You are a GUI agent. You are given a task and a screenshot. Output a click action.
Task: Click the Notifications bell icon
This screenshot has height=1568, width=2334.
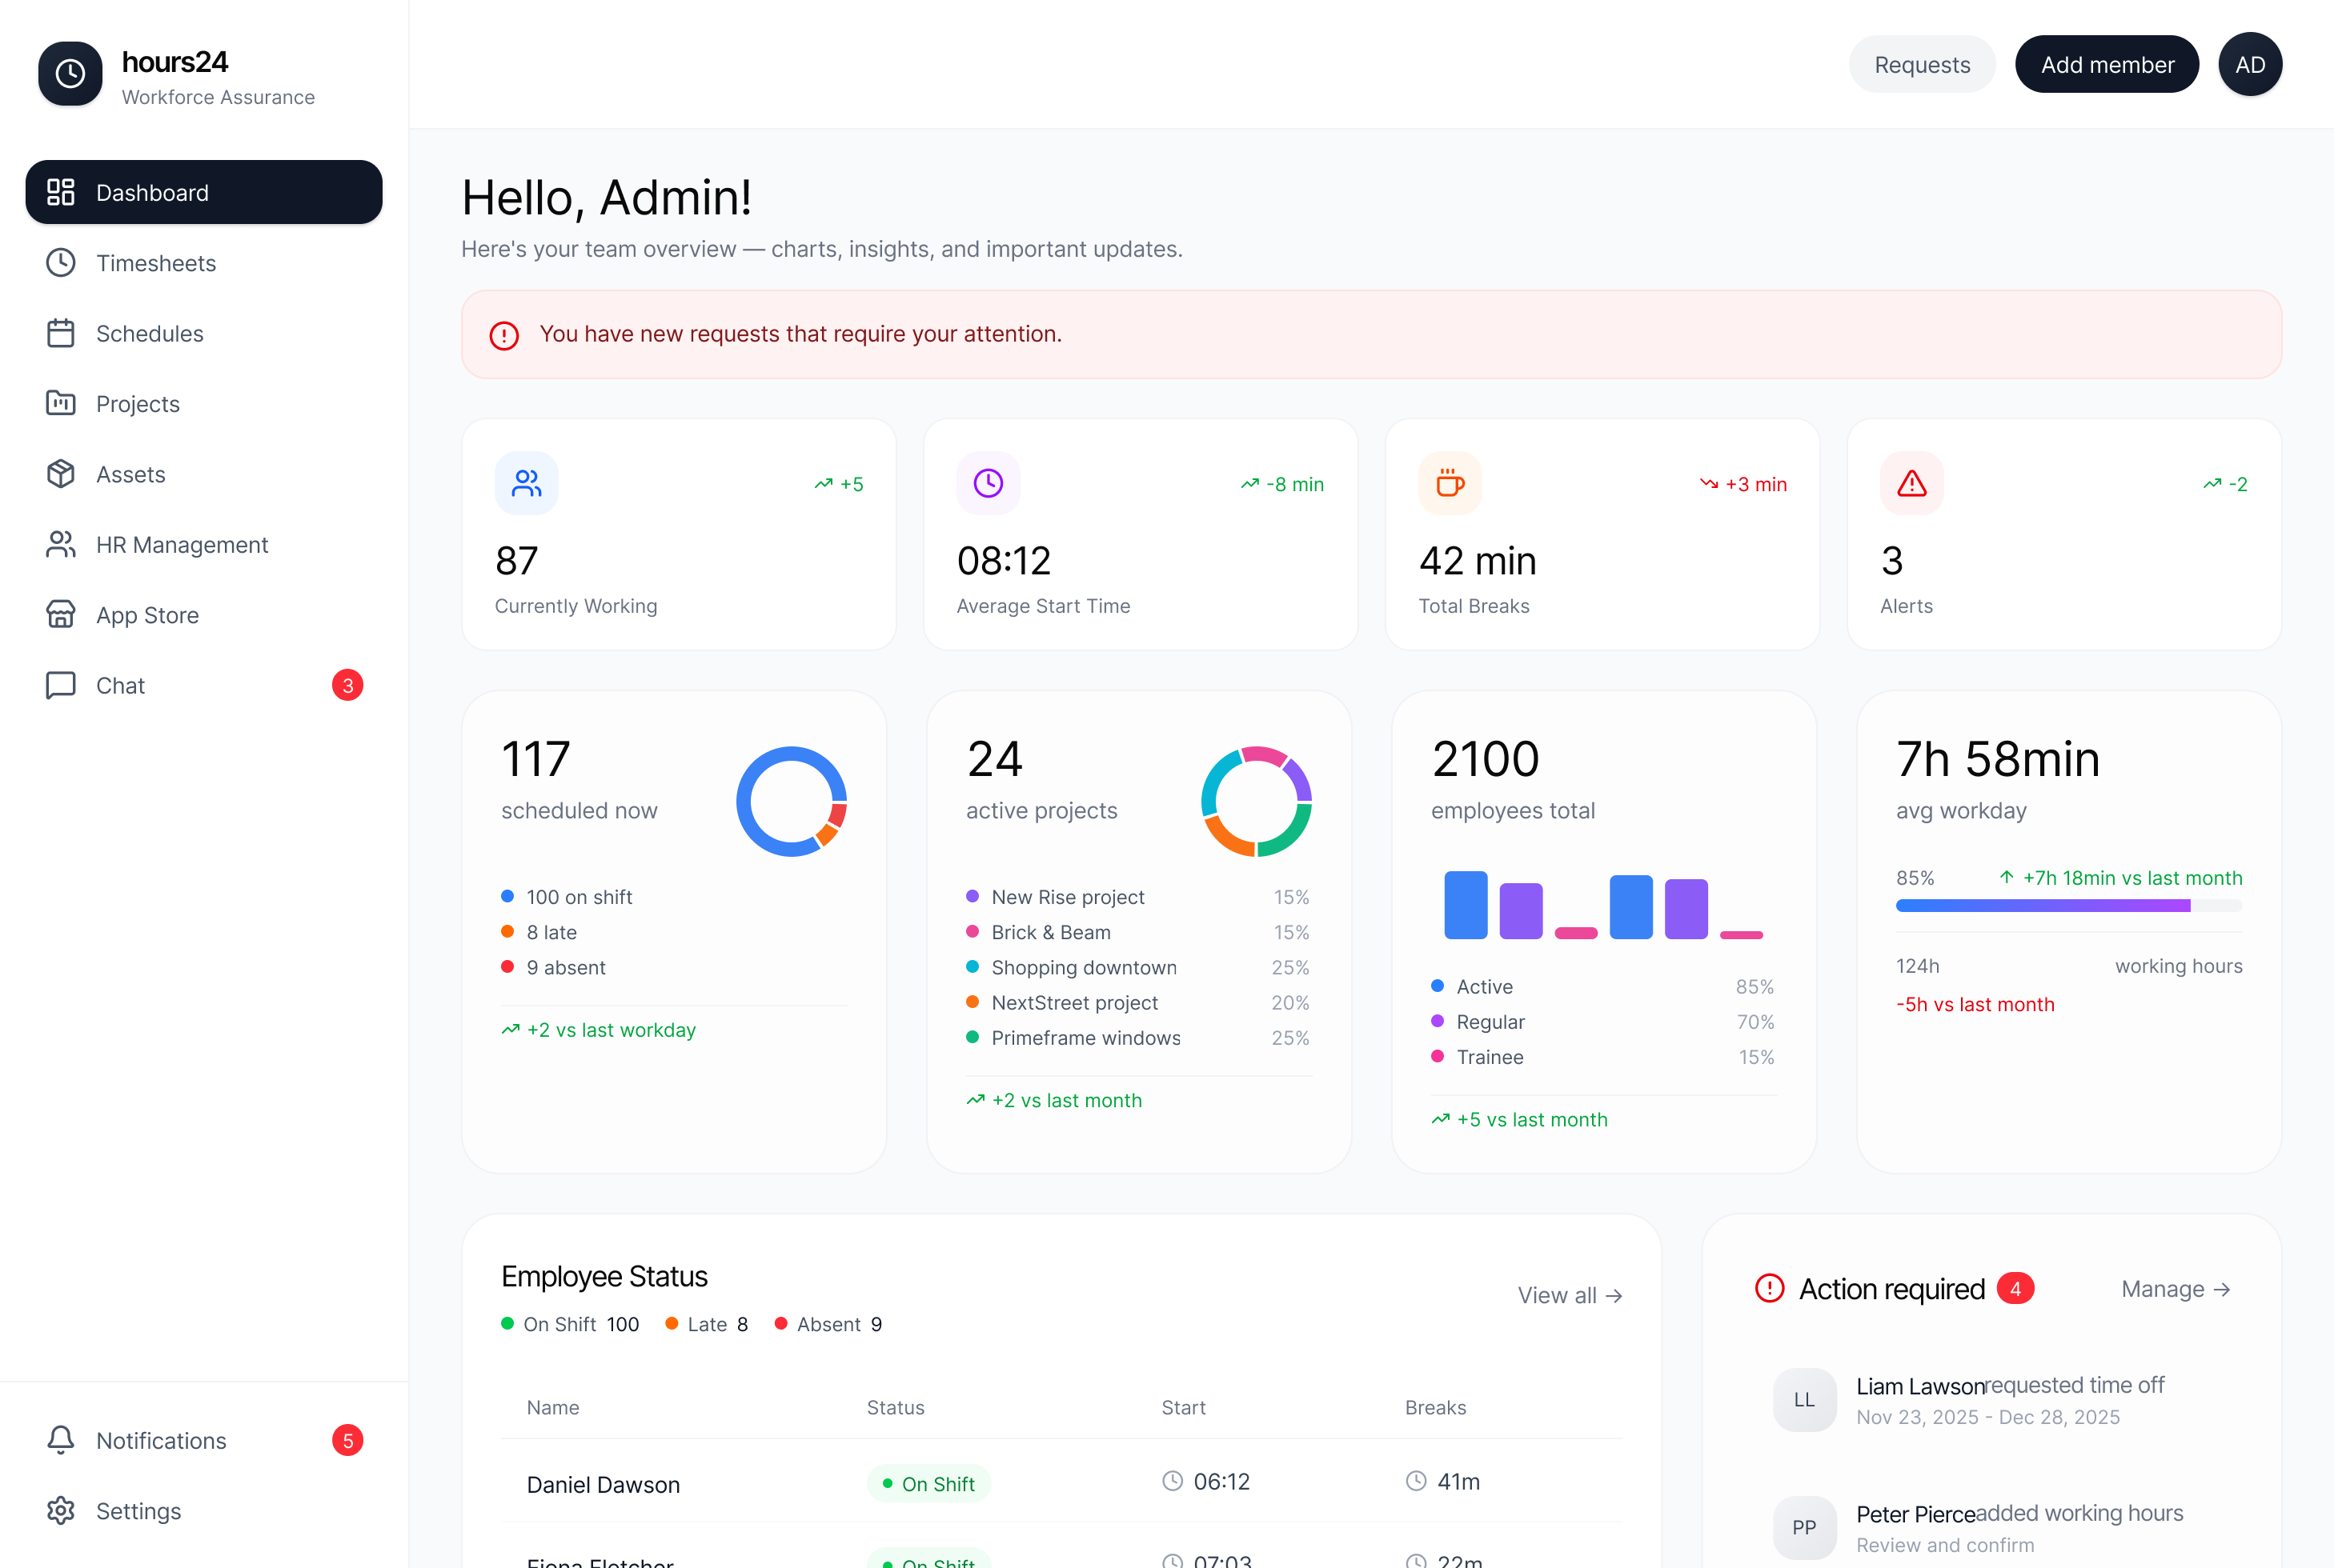(61, 1440)
